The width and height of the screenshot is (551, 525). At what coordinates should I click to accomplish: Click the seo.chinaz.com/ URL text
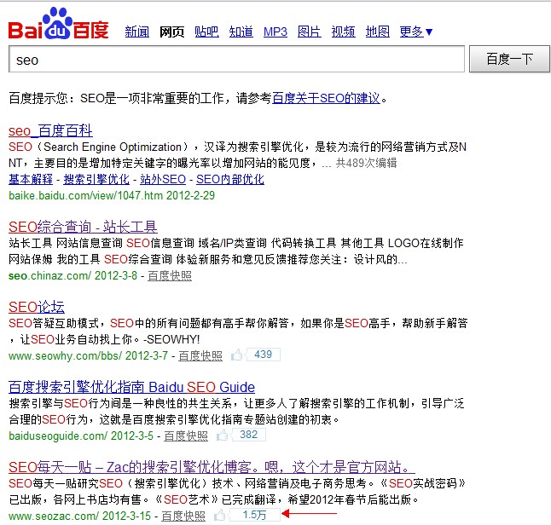tap(50, 275)
